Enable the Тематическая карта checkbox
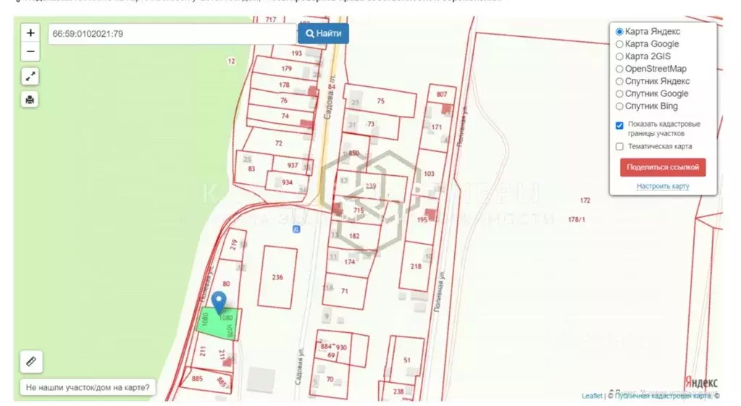741x406 pixels. pyautogui.click(x=619, y=146)
